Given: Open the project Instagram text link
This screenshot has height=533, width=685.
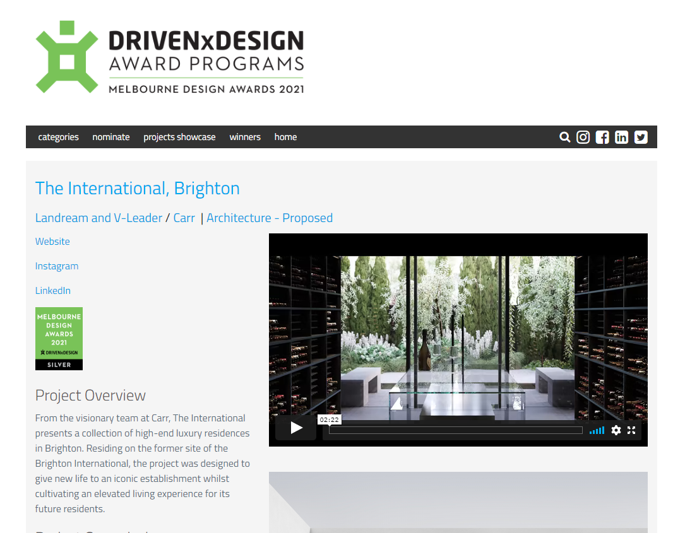Looking at the screenshot, I should click(57, 266).
